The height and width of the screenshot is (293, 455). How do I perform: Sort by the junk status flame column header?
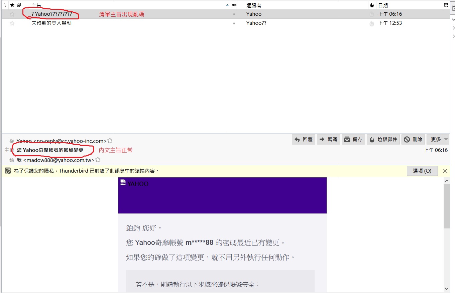point(372,5)
